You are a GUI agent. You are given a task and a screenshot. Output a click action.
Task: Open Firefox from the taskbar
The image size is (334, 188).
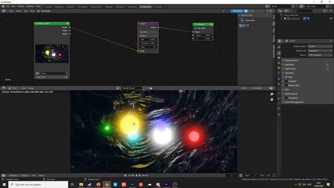coord(98,184)
